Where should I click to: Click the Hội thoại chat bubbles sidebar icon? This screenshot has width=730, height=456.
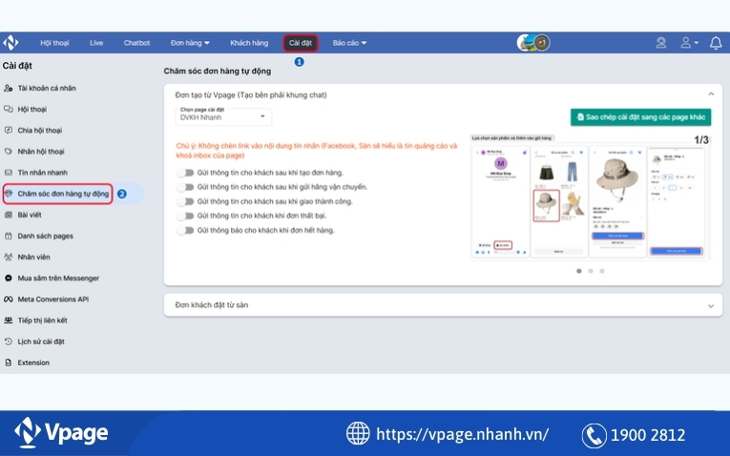9,109
